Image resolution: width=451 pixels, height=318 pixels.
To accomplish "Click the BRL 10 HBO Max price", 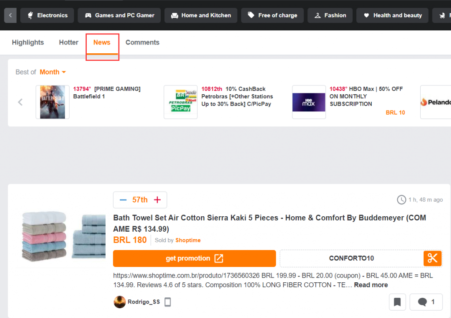I will (395, 112).
